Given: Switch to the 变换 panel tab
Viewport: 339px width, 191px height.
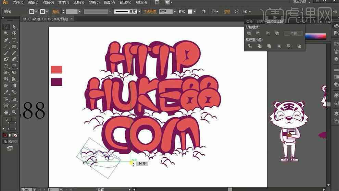Looking at the screenshot, I should [250, 22].
